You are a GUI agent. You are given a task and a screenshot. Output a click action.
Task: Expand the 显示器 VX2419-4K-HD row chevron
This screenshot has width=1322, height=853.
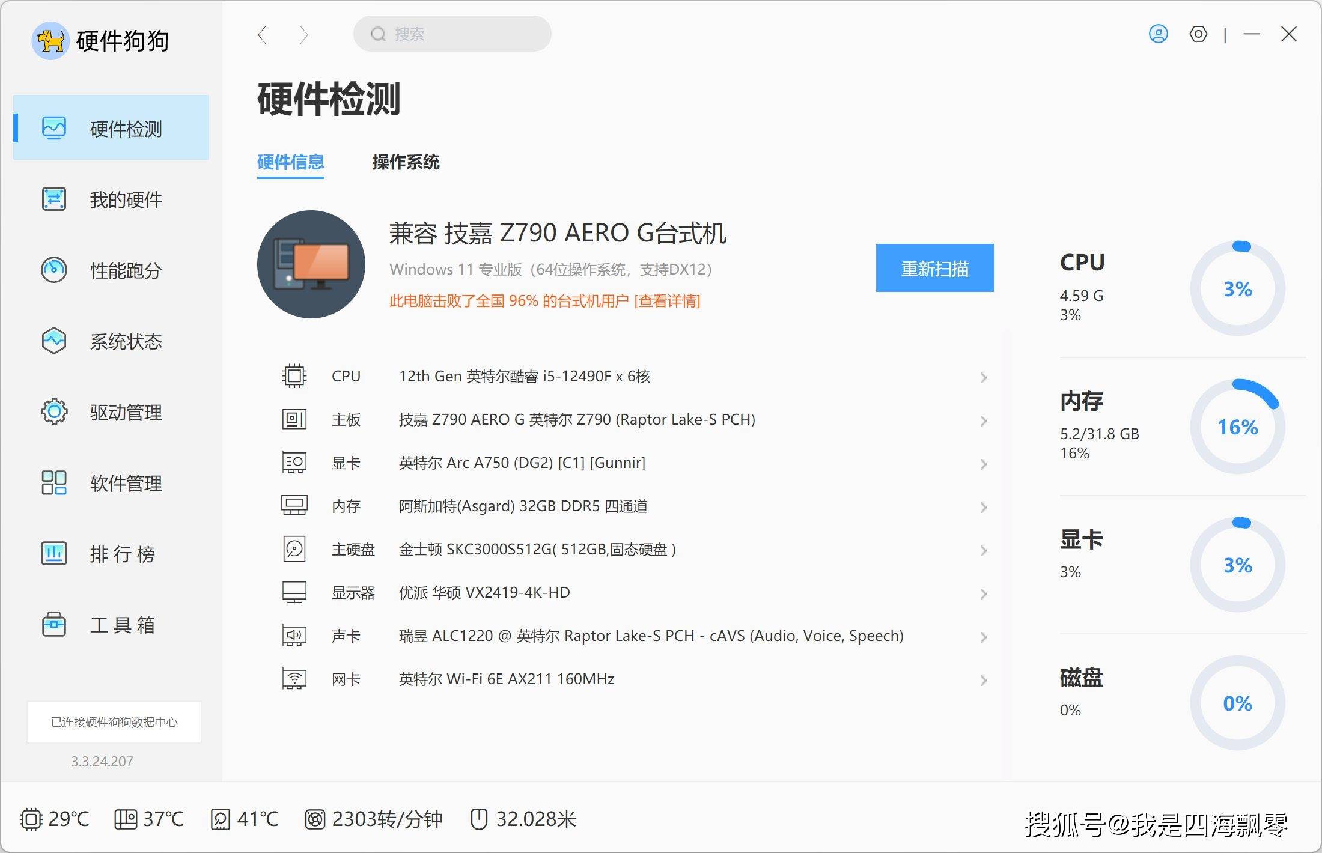tap(983, 593)
